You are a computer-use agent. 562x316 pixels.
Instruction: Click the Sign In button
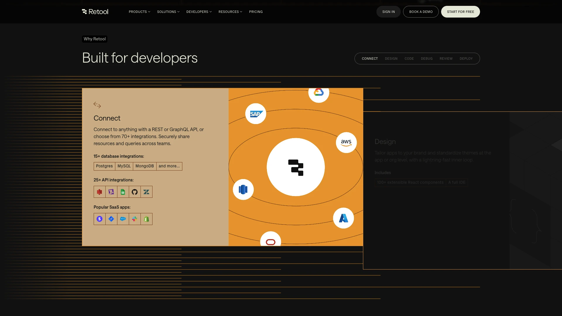point(388,12)
